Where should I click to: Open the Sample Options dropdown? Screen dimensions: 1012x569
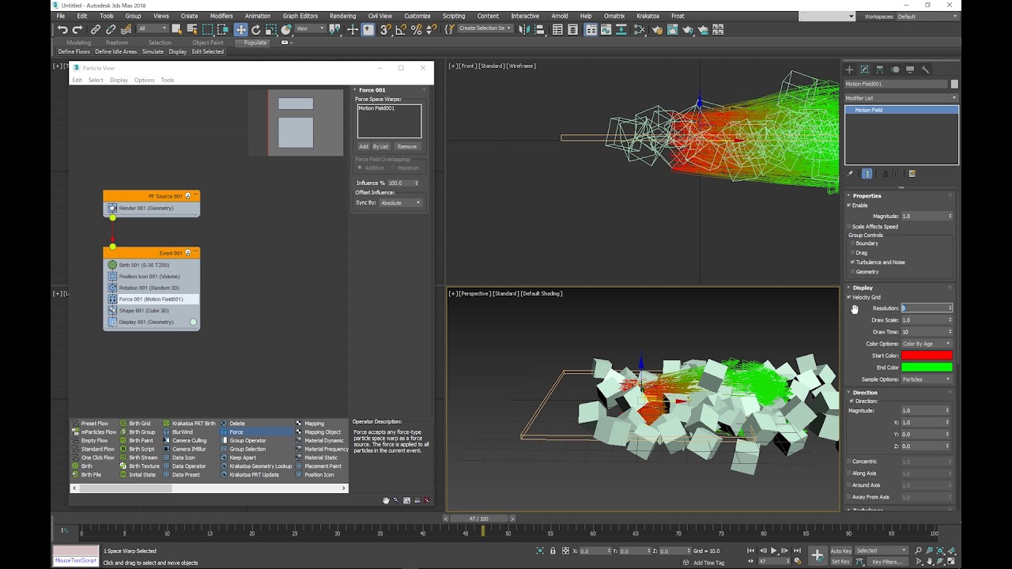[x=927, y=379]
